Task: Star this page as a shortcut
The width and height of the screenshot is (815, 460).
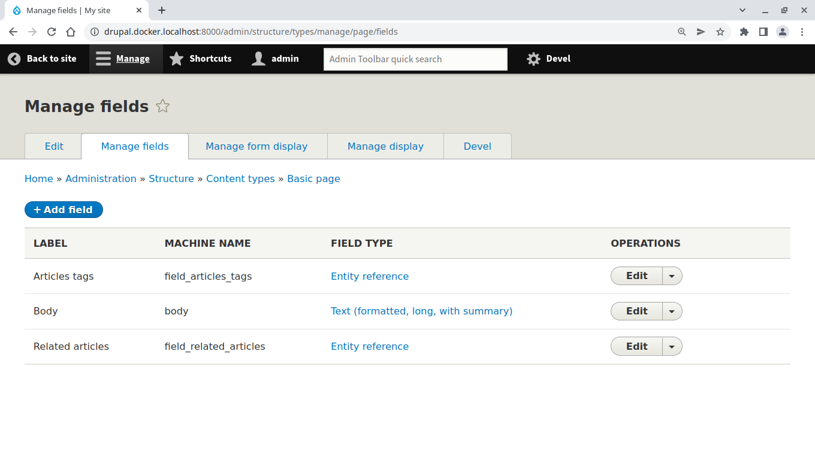Action: tap(162, 107)
